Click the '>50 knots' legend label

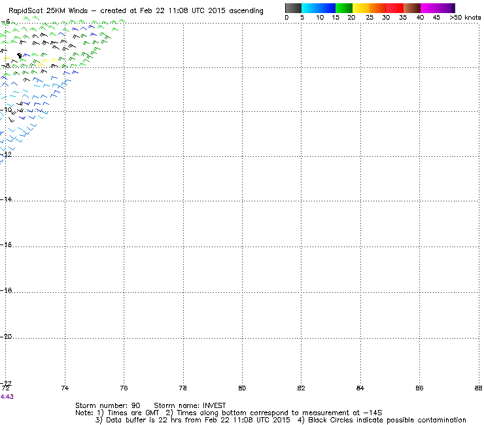coord(465,17)
